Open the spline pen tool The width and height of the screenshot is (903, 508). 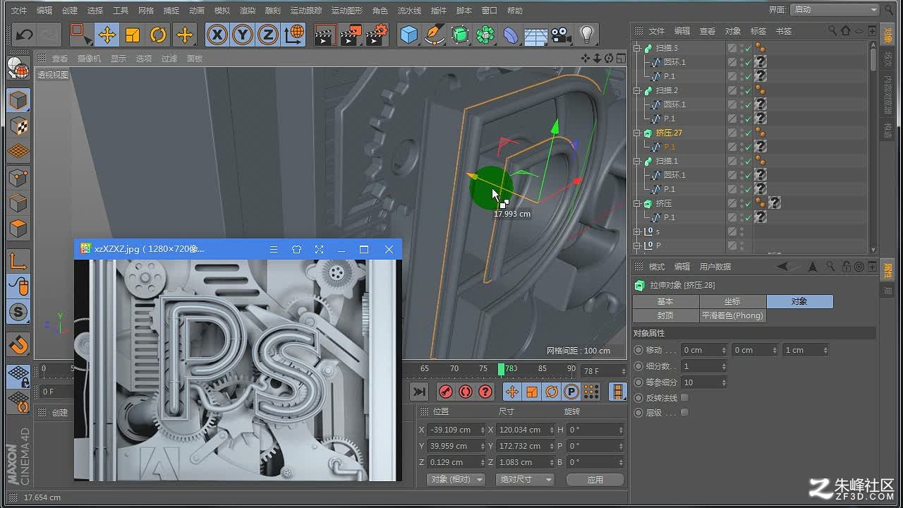pyautogui.click(x=435, y=35)
